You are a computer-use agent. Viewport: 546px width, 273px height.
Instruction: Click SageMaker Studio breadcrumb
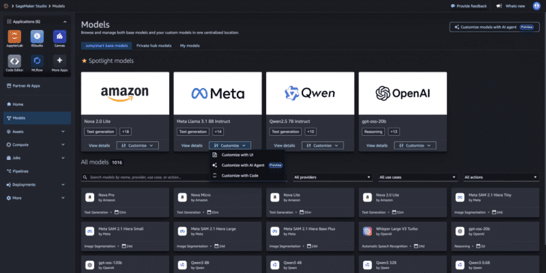tap(31, 6)
